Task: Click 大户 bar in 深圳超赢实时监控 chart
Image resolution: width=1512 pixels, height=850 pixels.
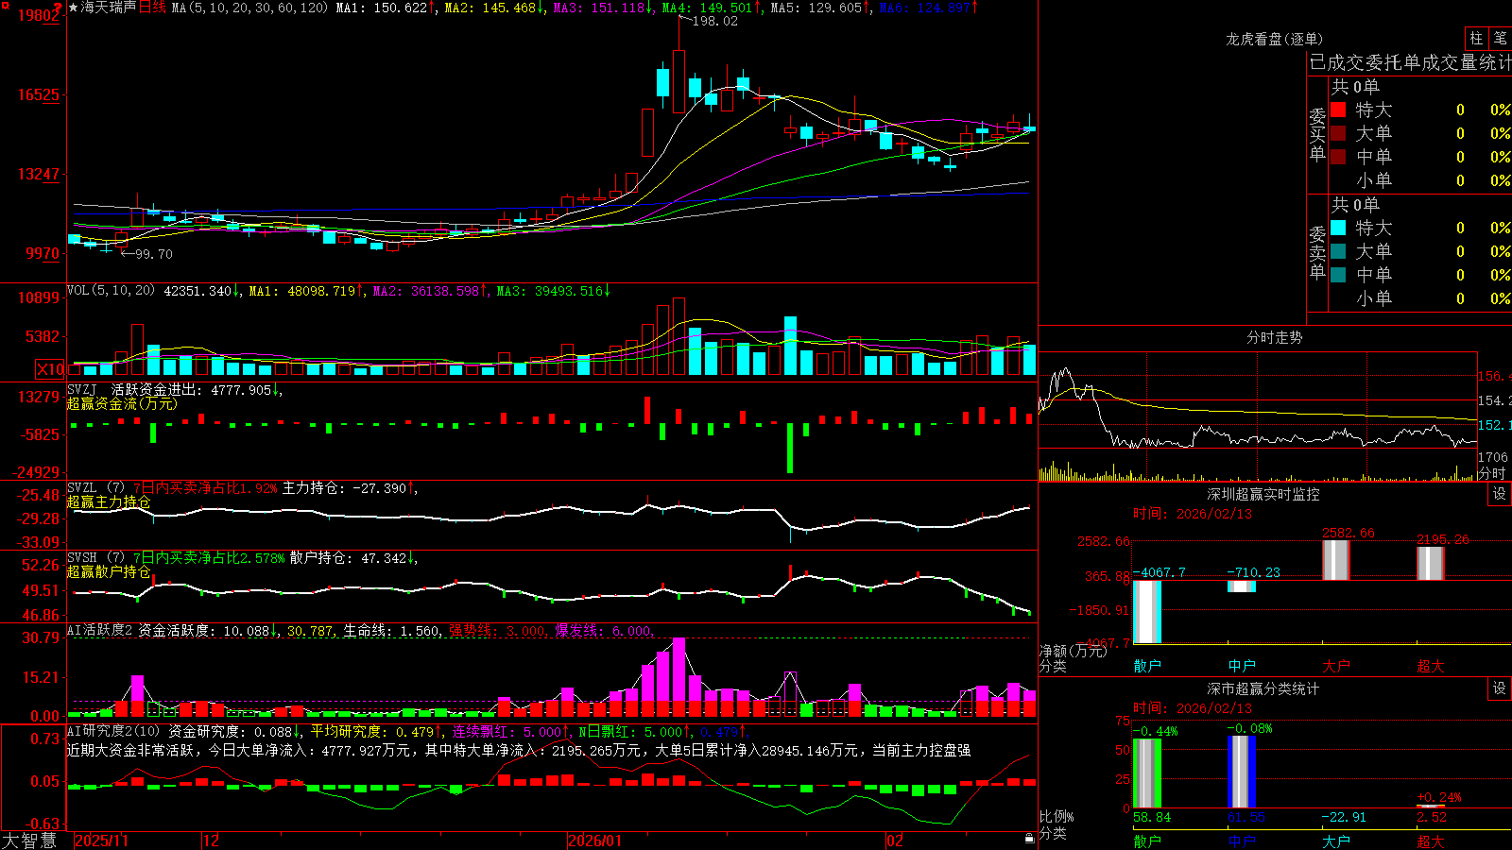Action: click(1336, 559)
